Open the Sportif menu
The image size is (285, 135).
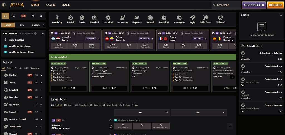(36, 5)
